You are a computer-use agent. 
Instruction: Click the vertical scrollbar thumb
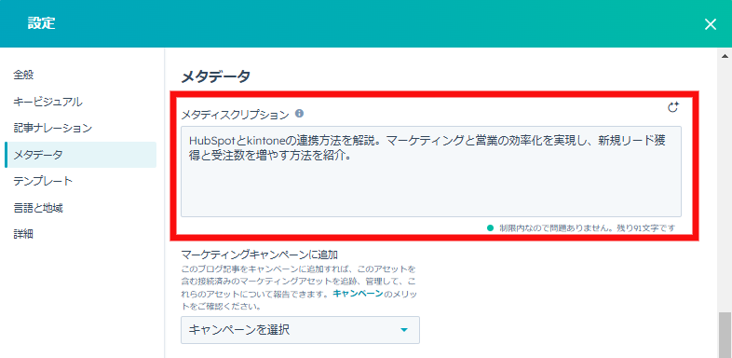pyautogui.click(x=725, y=335)
